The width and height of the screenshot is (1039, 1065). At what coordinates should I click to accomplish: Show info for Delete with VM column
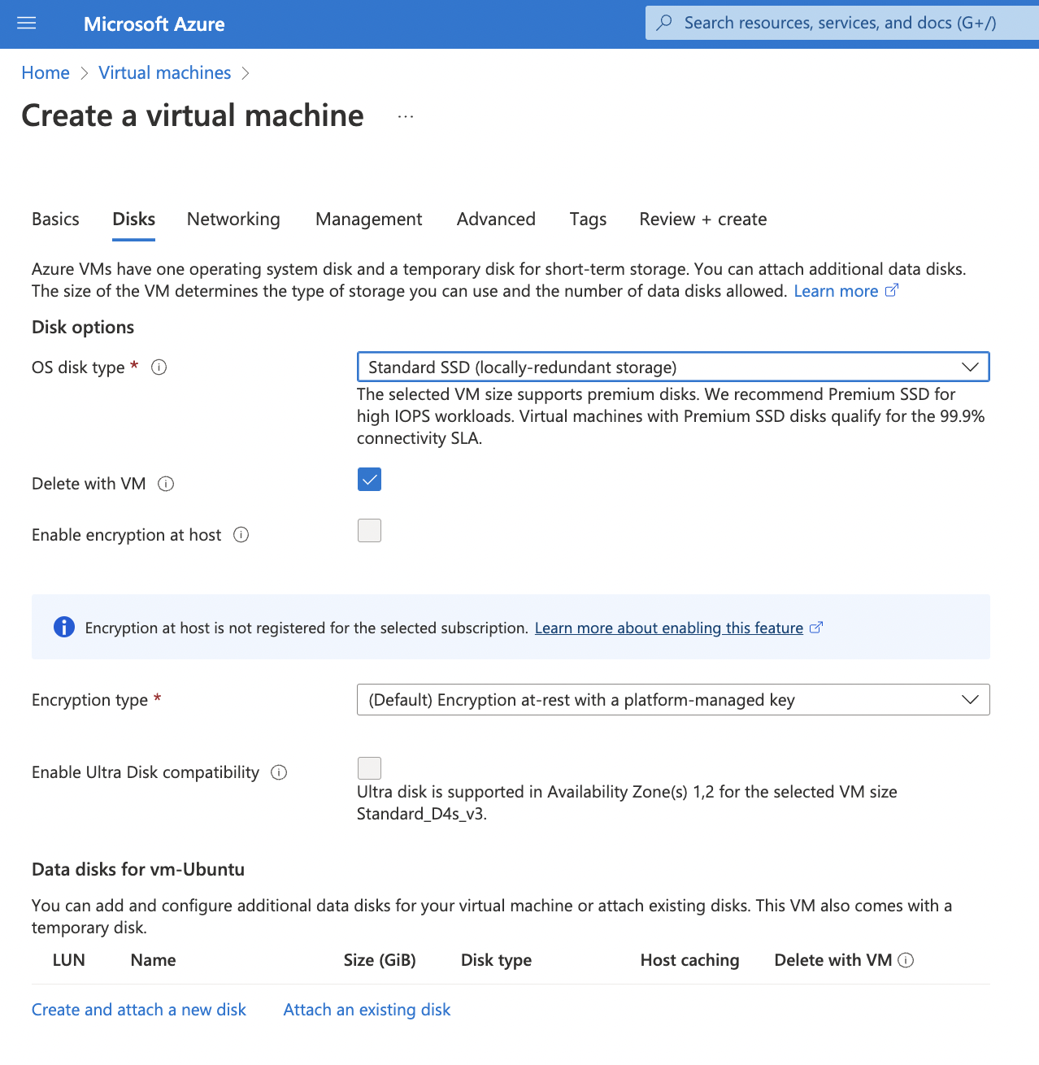coord(906,960)
